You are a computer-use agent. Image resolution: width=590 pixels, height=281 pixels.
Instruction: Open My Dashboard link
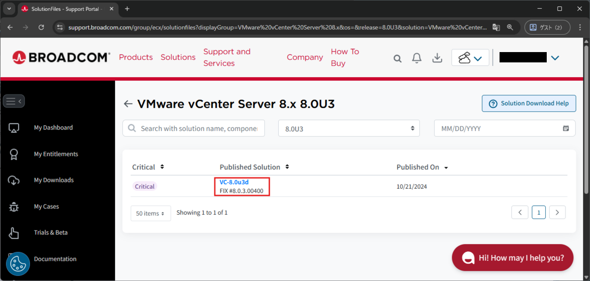(x=53, y=128)
